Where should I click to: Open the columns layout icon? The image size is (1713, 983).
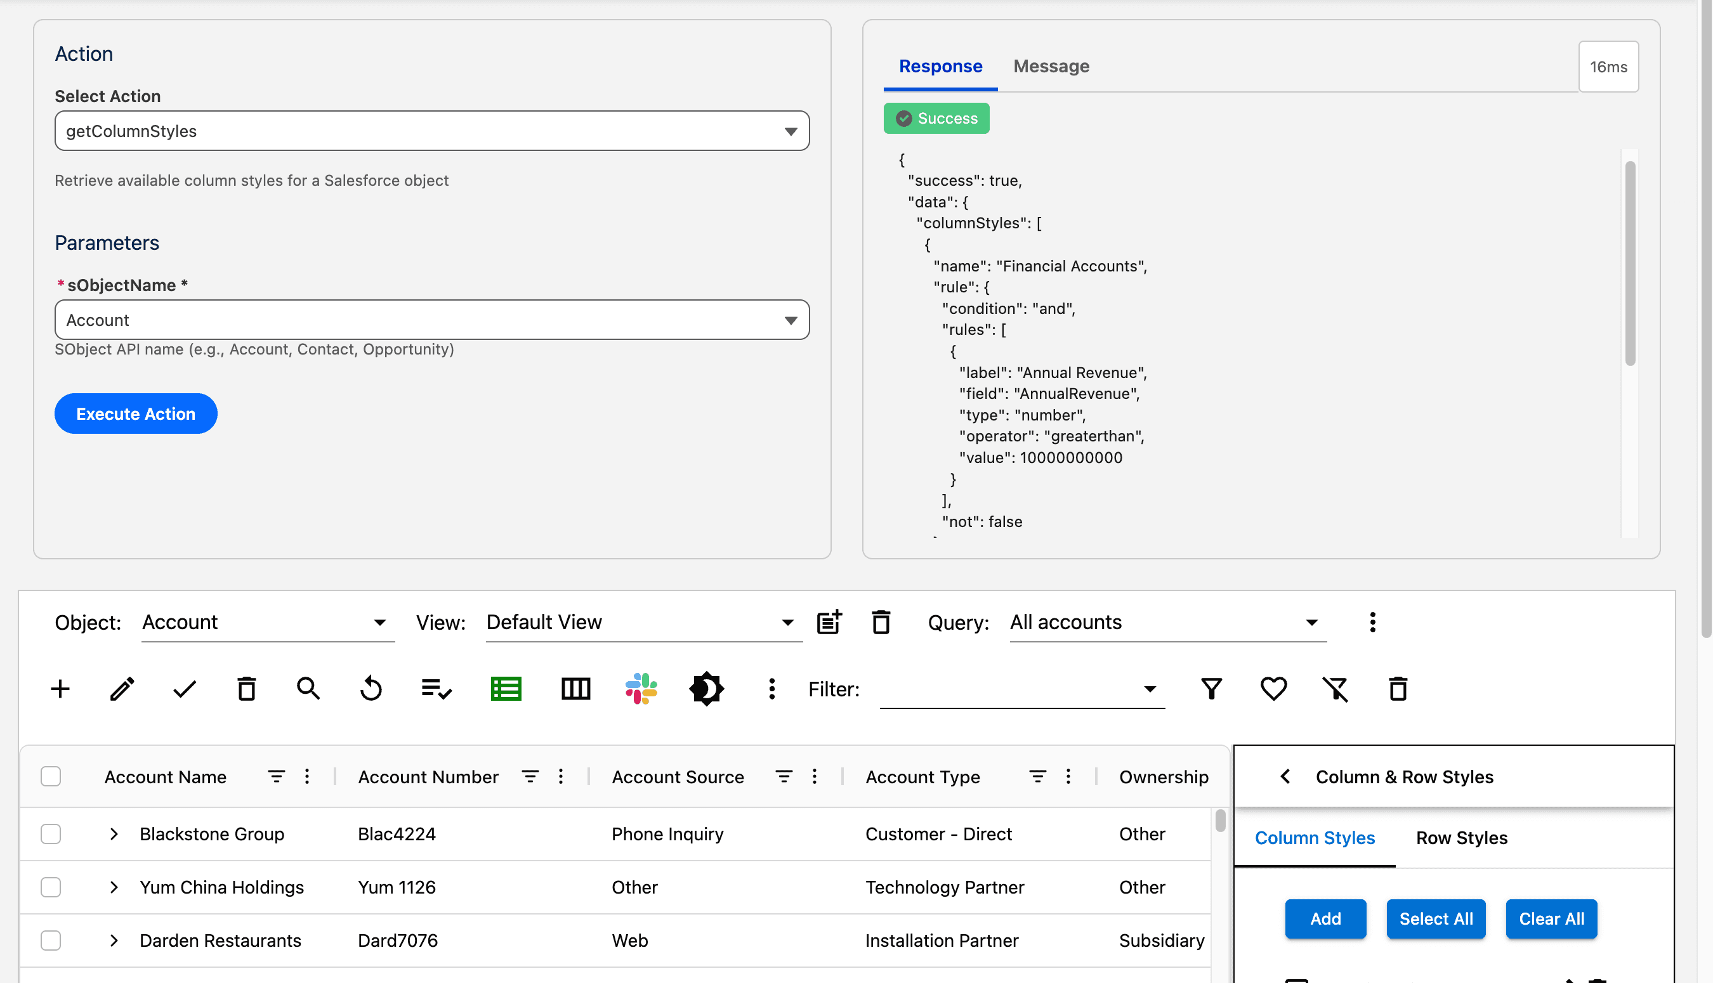[x=575, y=689]
